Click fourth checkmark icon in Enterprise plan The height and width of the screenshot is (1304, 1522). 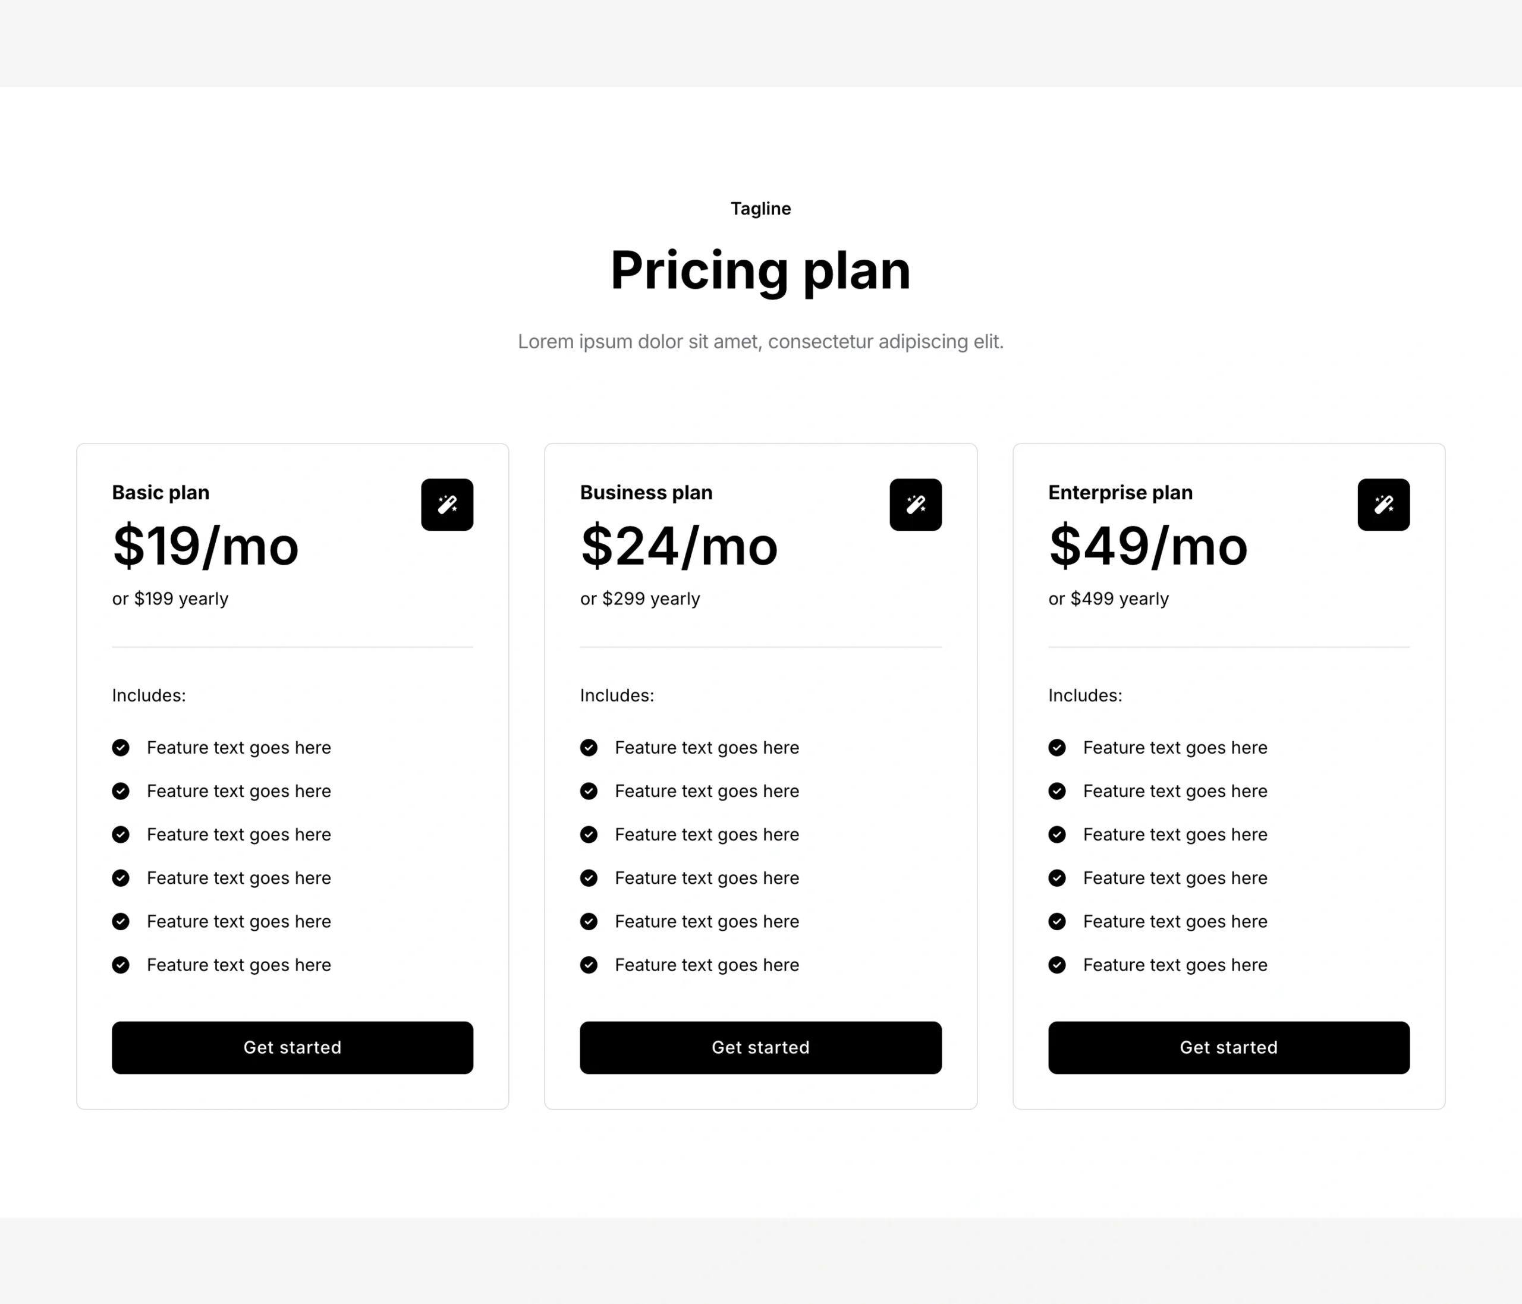pyautogui.click(x=1057, y=877)
